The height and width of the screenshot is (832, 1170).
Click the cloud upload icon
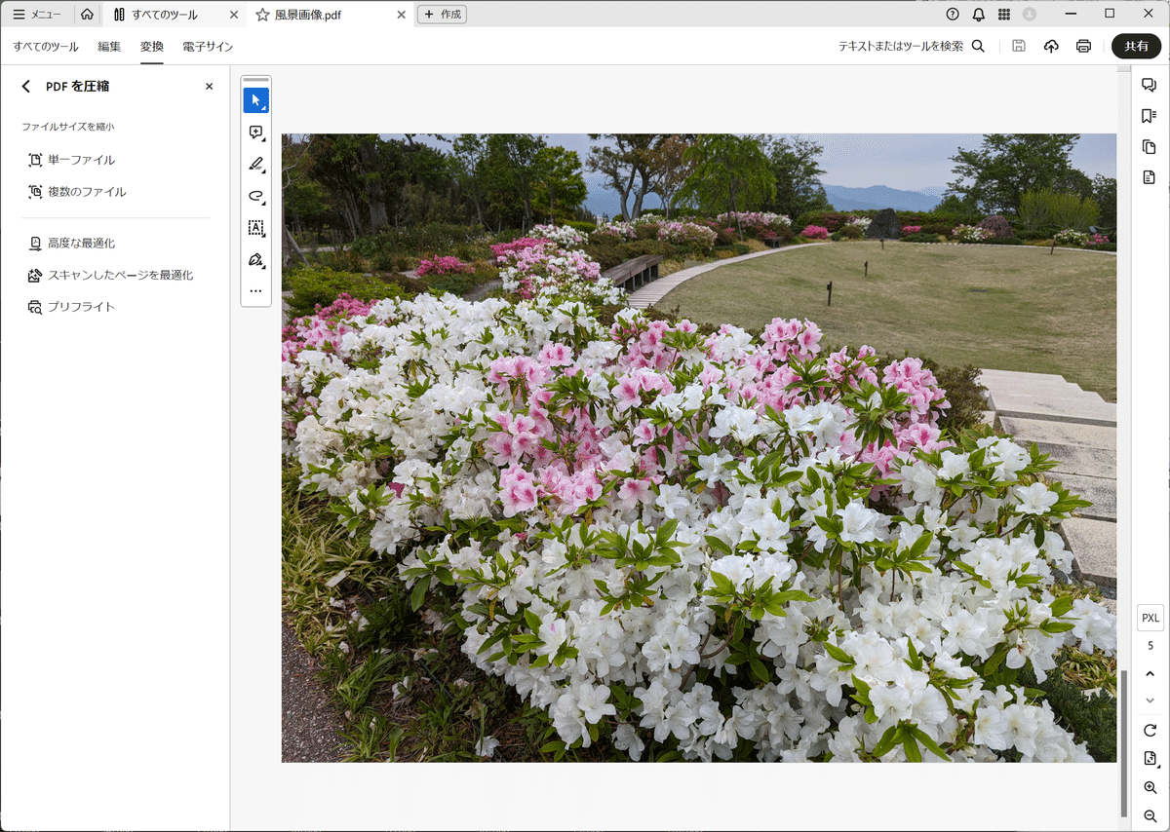pyautogui.click(x=1051, y=46)
